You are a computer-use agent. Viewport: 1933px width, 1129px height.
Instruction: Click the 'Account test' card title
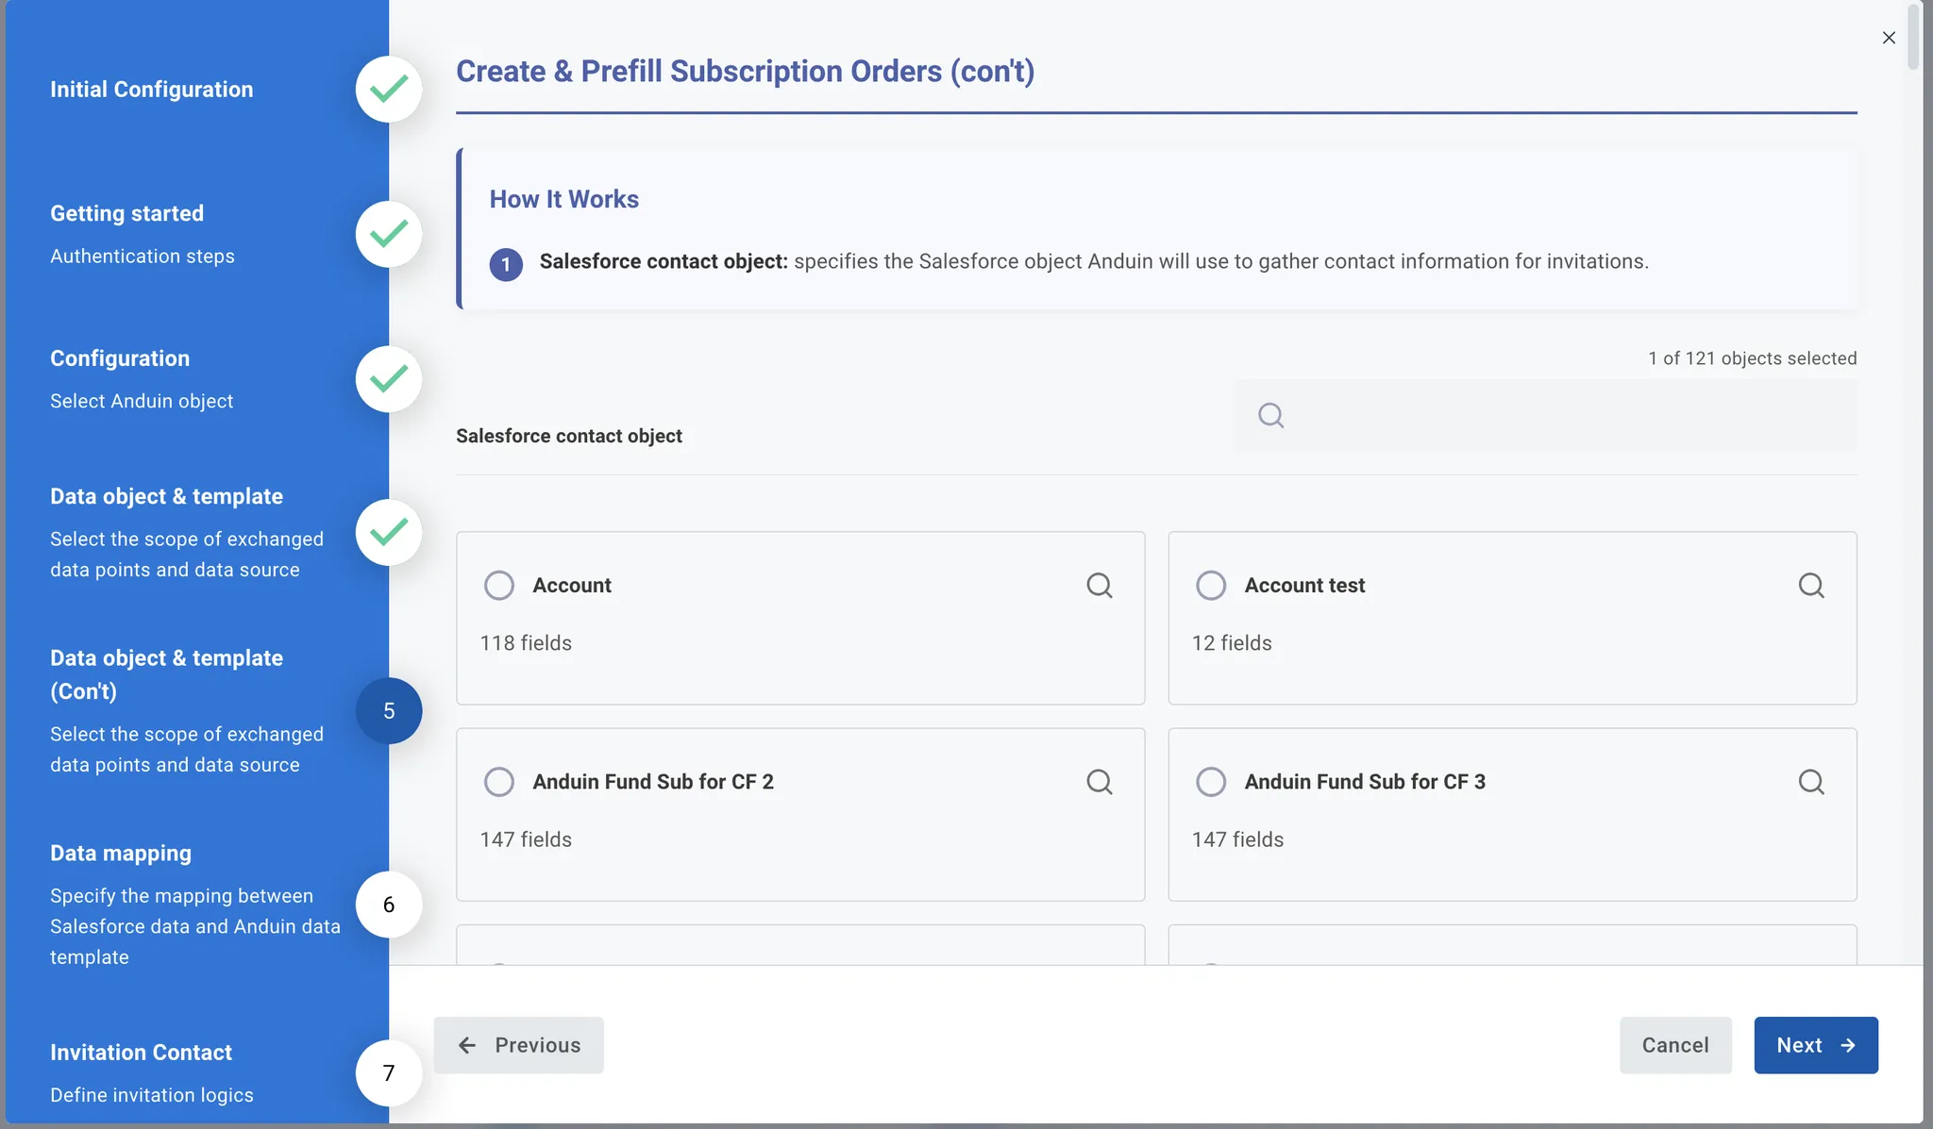click(1304, 586)
